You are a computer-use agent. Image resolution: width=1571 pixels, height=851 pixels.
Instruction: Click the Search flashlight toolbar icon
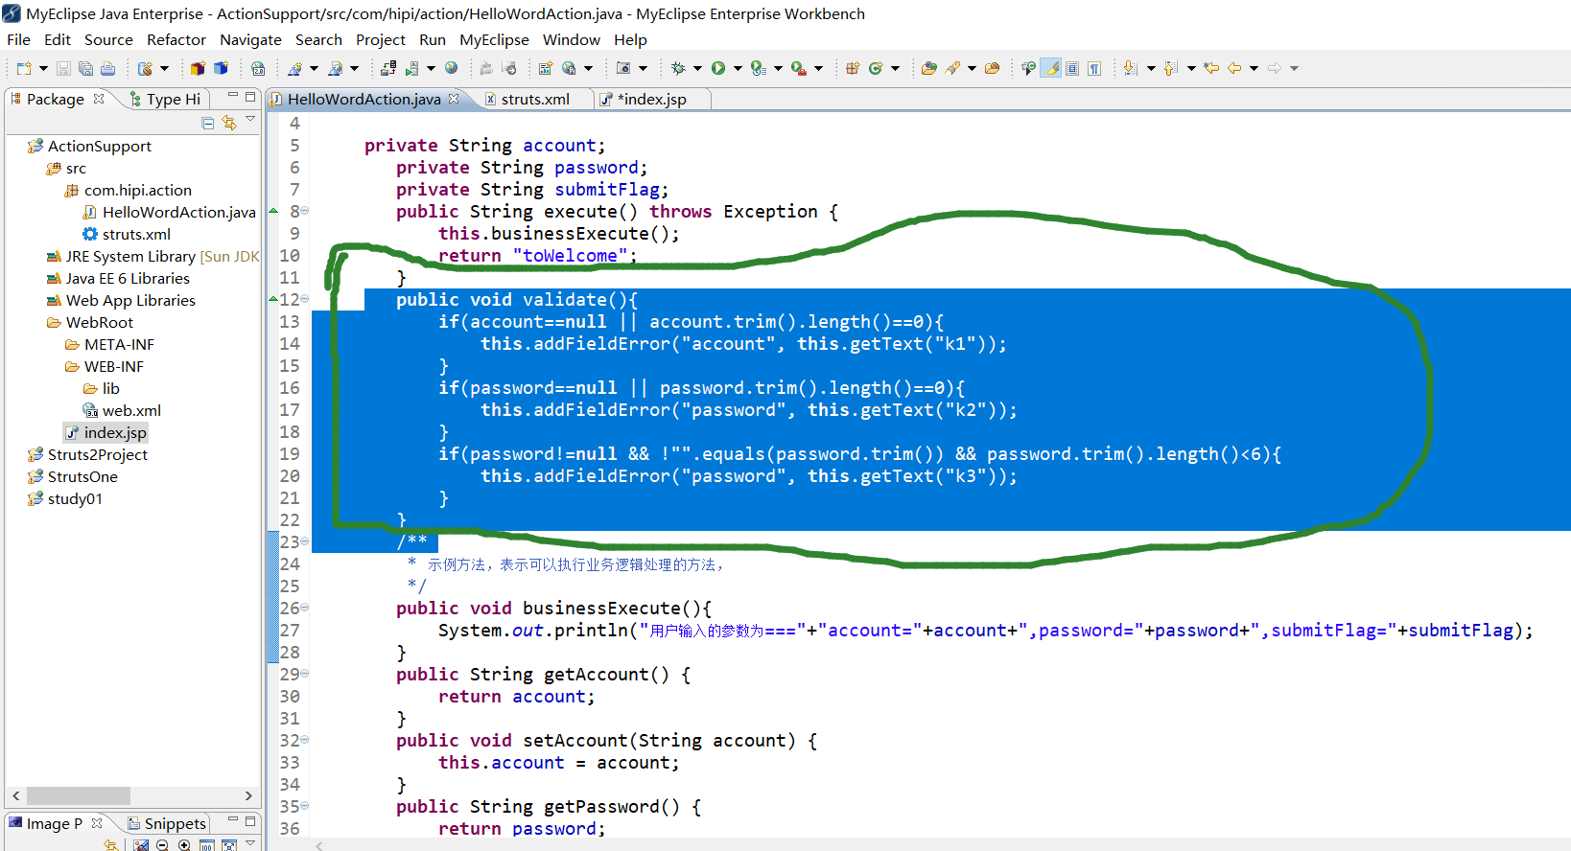952,68
